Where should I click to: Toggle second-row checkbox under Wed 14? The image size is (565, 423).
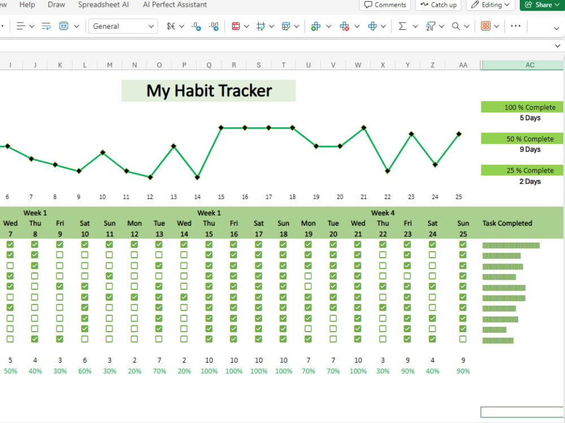point(184,255)
